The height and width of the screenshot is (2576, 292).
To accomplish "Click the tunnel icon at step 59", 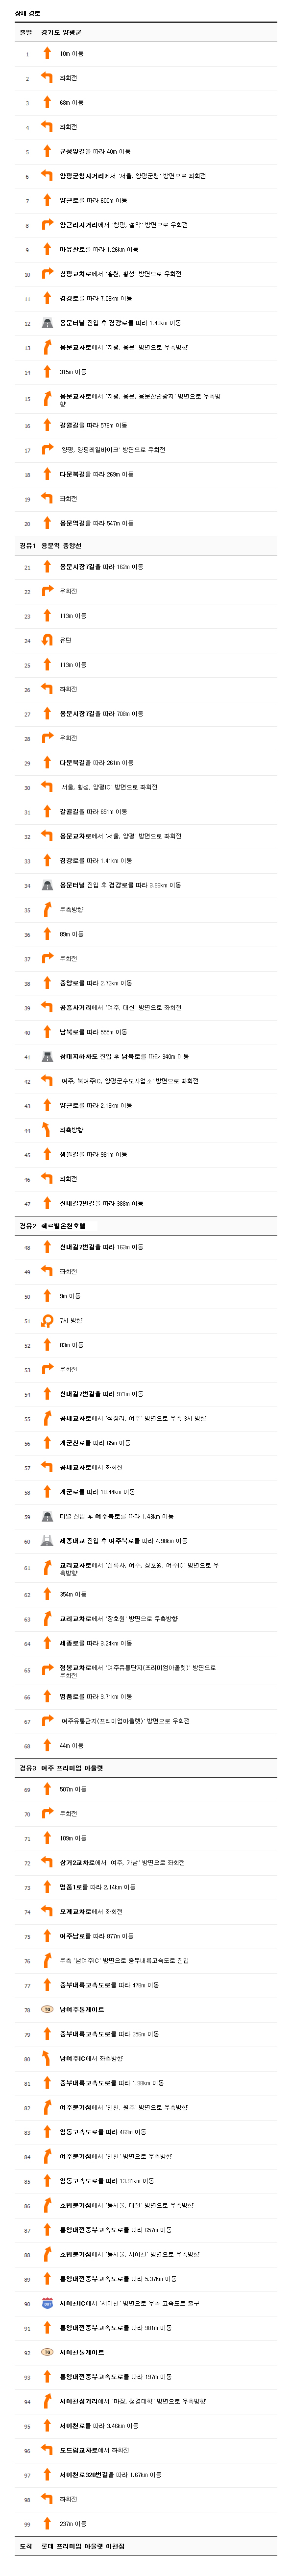I will click(x=47, y=1516).
